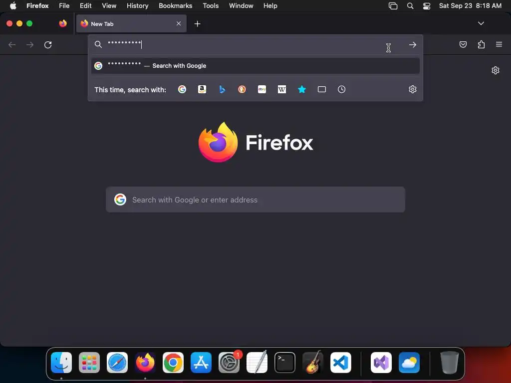Select the Search with Google suggestion row

[x=255, y=66]
